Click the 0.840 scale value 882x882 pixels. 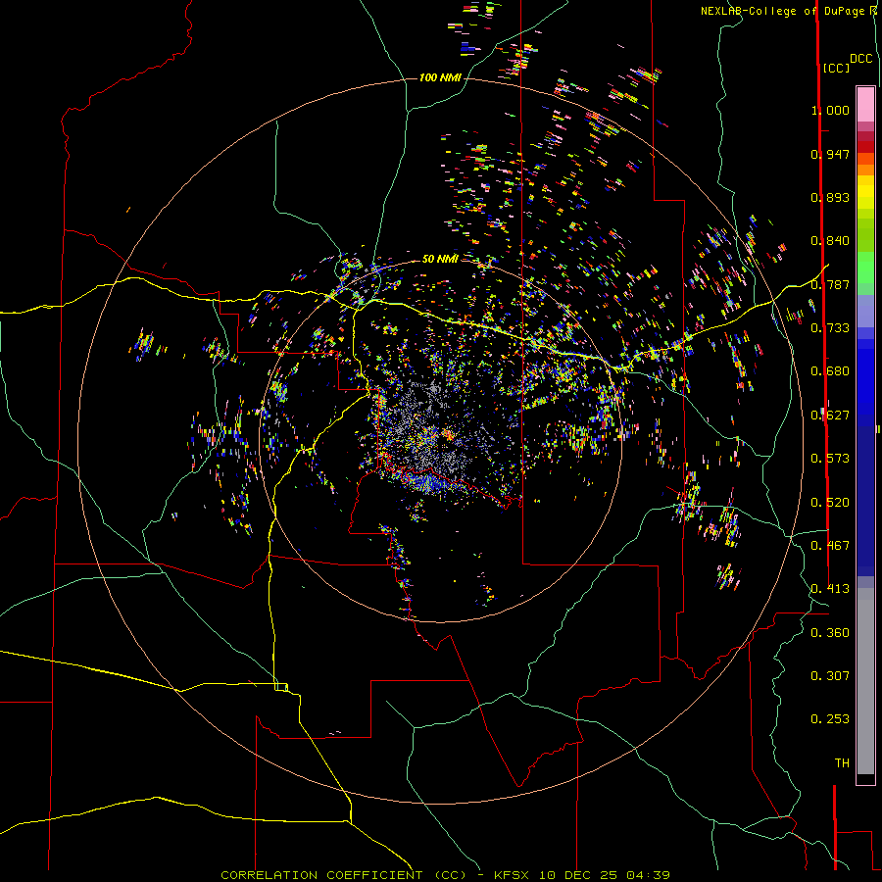coord(830,241)
